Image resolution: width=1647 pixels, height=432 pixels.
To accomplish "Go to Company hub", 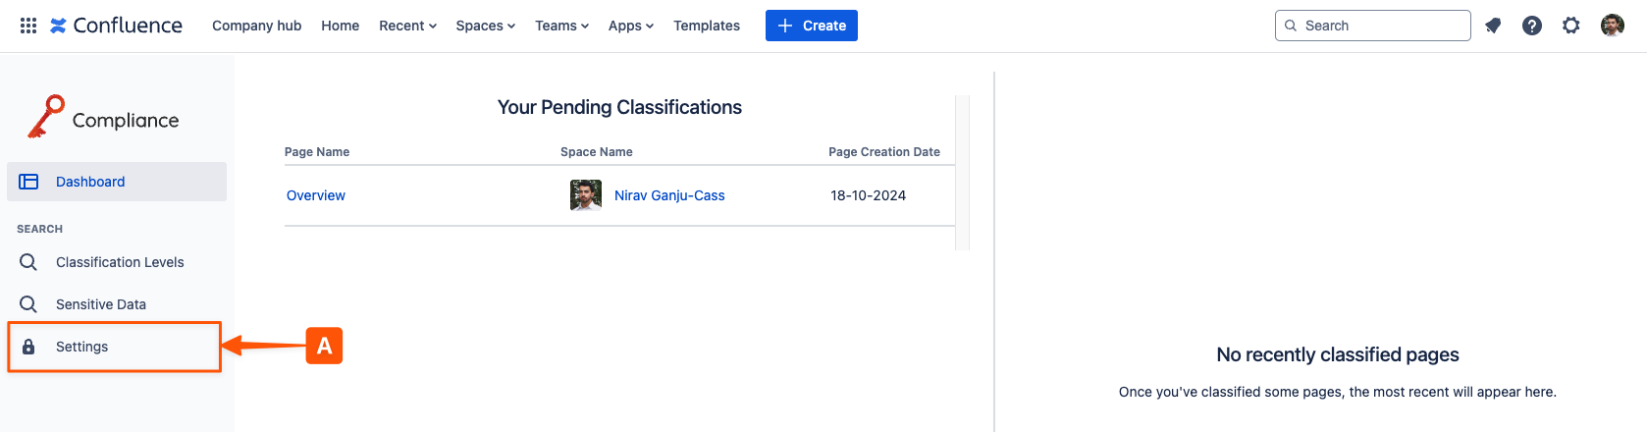I will click(x=256, y=26).
